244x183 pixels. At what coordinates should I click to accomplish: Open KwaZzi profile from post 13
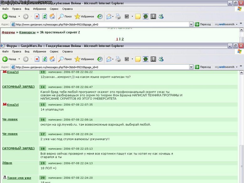(x=13, y=72)
